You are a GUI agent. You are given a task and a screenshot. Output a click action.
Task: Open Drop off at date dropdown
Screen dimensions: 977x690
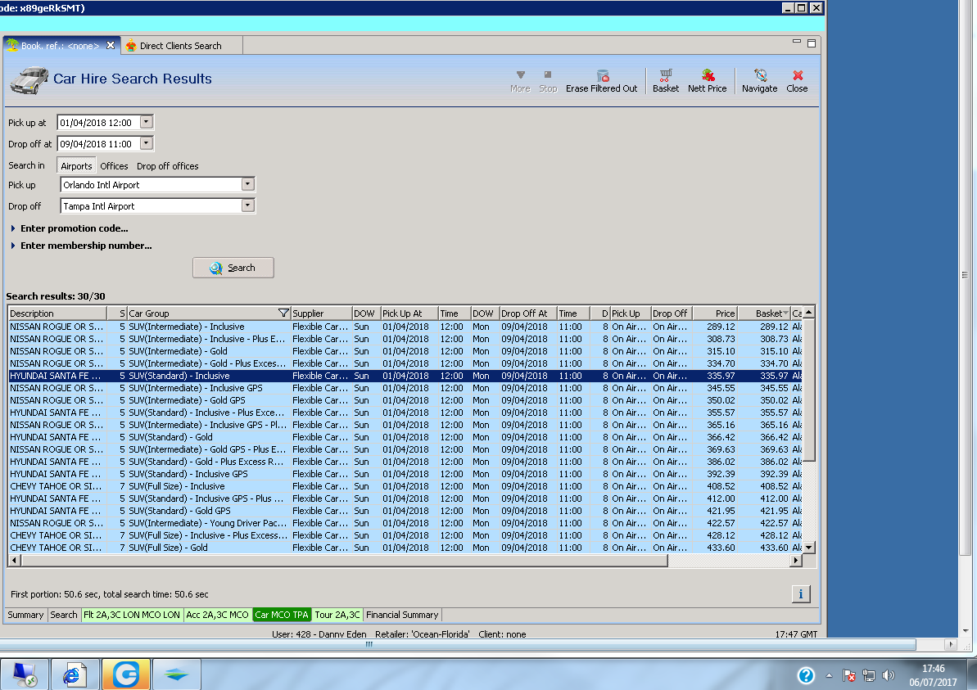pos(147,143)
